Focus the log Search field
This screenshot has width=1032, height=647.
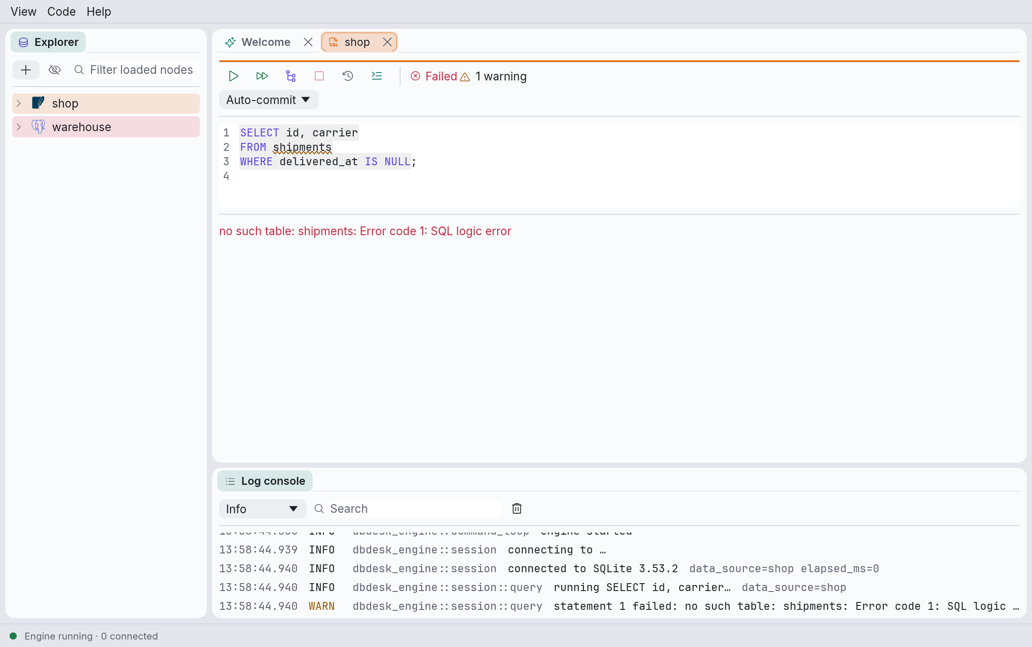(x=413, y=509)
